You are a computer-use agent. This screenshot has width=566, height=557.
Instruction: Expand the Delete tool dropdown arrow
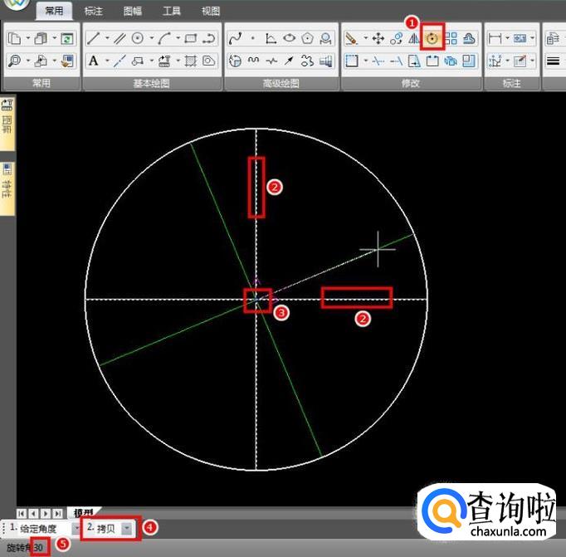pos(365,38)
